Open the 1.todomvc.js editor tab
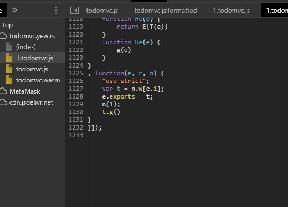 (x=232, y=11)
